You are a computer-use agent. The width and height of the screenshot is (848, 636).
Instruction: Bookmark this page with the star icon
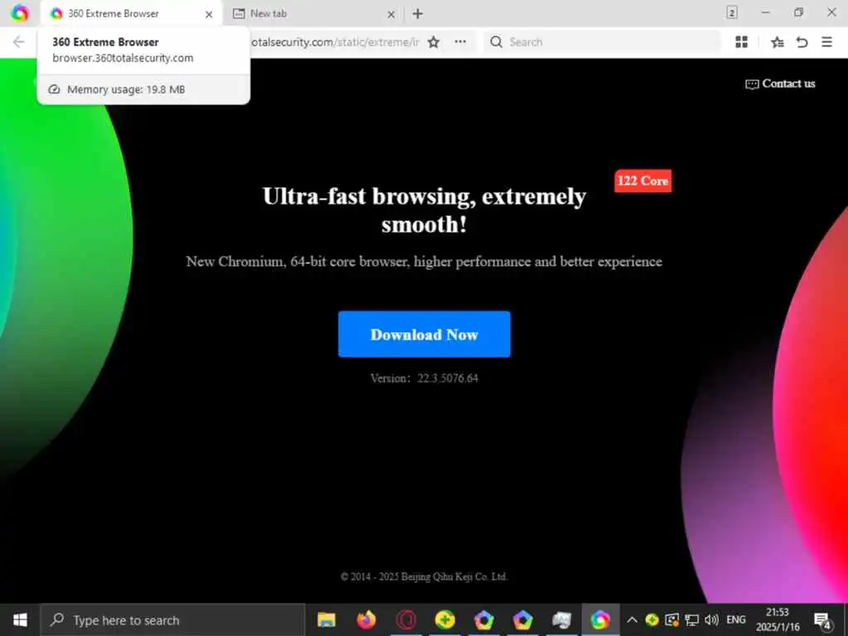point(433,42)
